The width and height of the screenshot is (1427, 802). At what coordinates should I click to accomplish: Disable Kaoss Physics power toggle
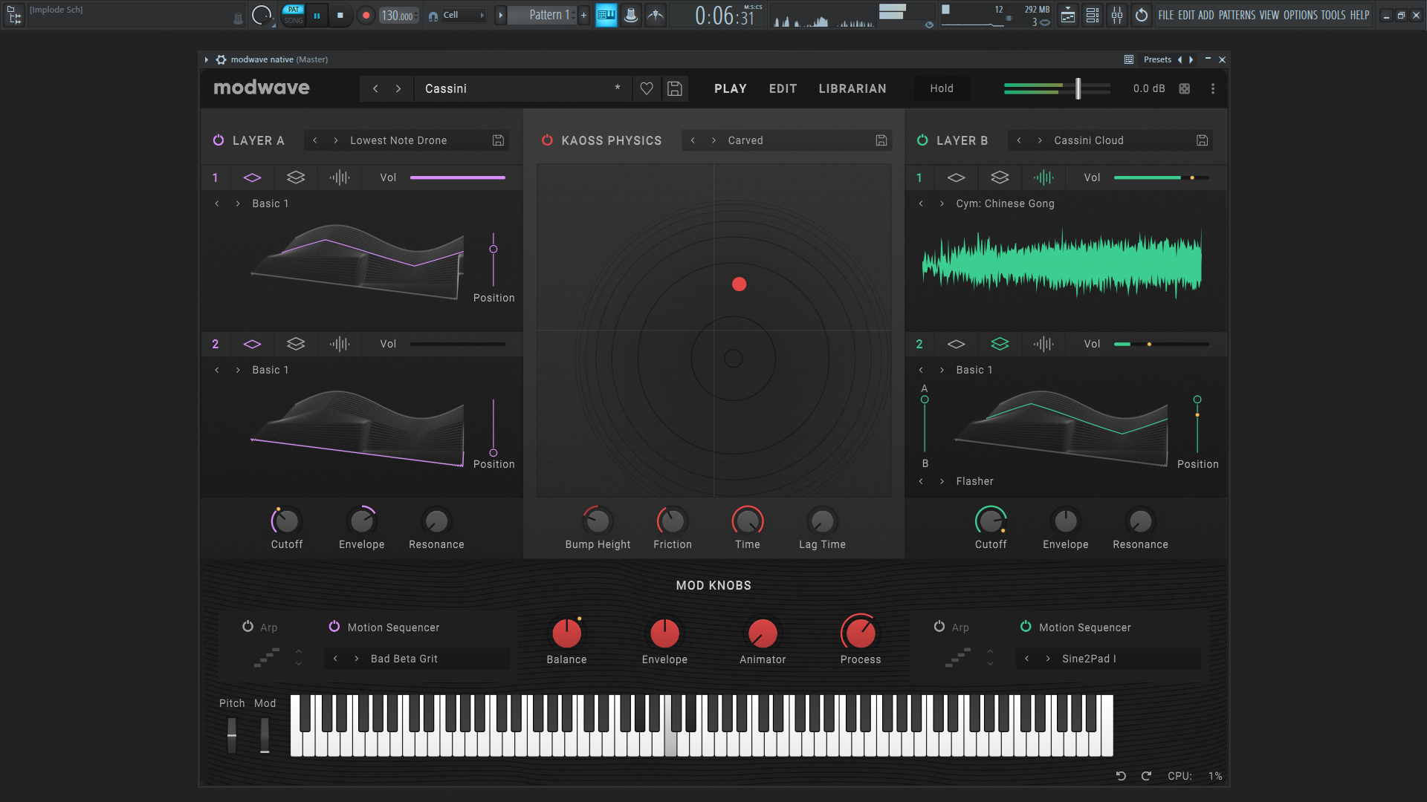coord(547,140)
